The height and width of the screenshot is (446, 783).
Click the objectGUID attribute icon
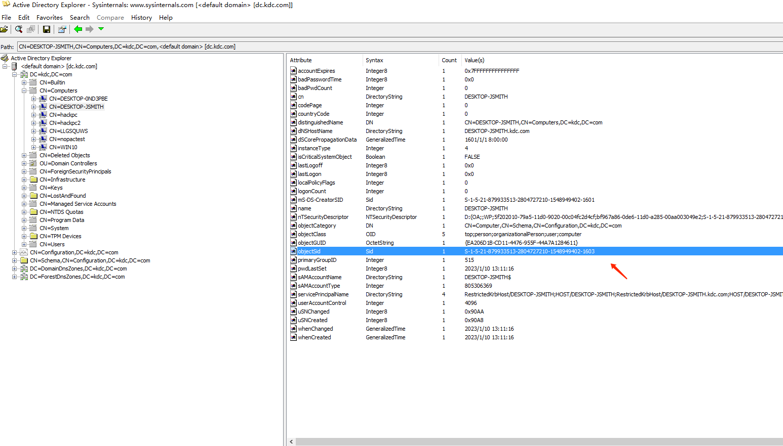[x=293, y=243]
